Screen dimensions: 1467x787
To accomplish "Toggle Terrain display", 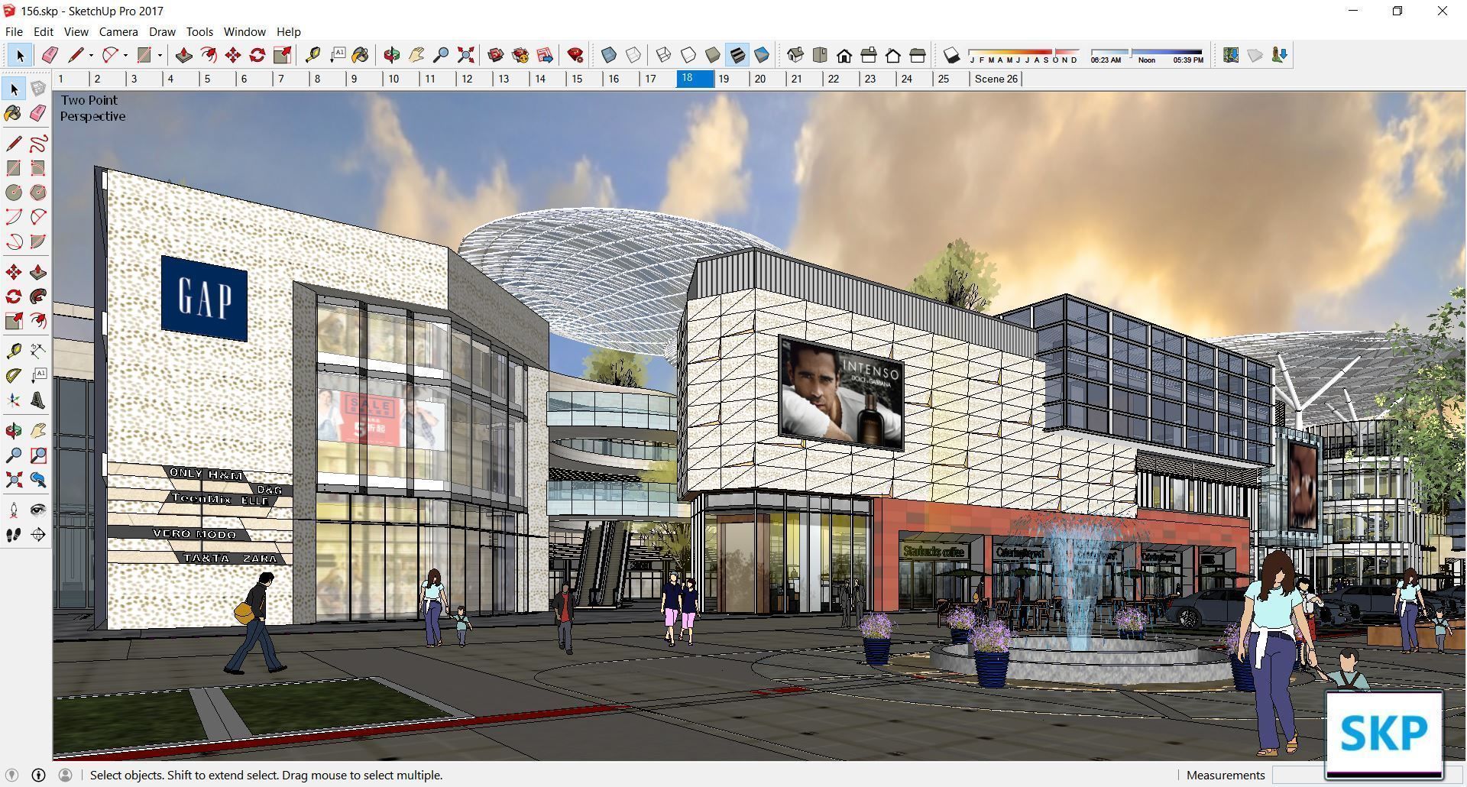I will point(1255,55).
